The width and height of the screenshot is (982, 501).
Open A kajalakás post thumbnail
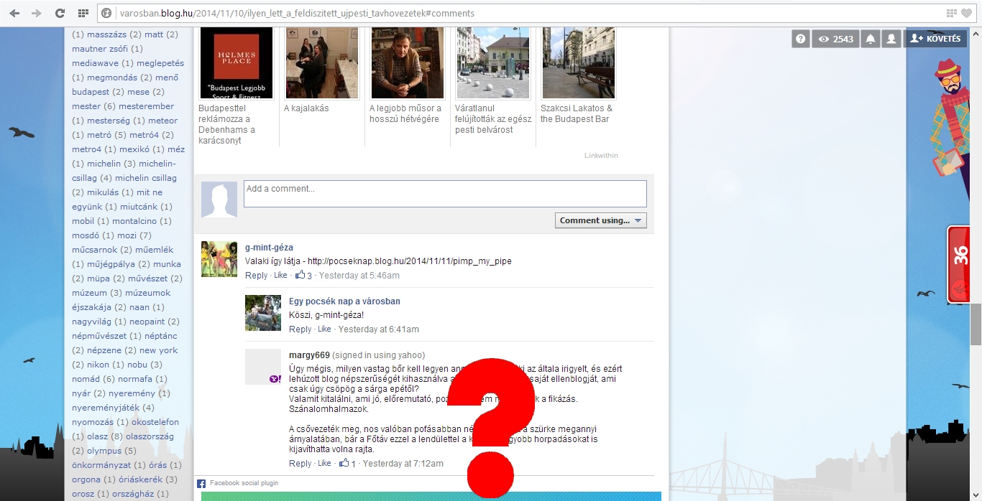click(321, 63)
